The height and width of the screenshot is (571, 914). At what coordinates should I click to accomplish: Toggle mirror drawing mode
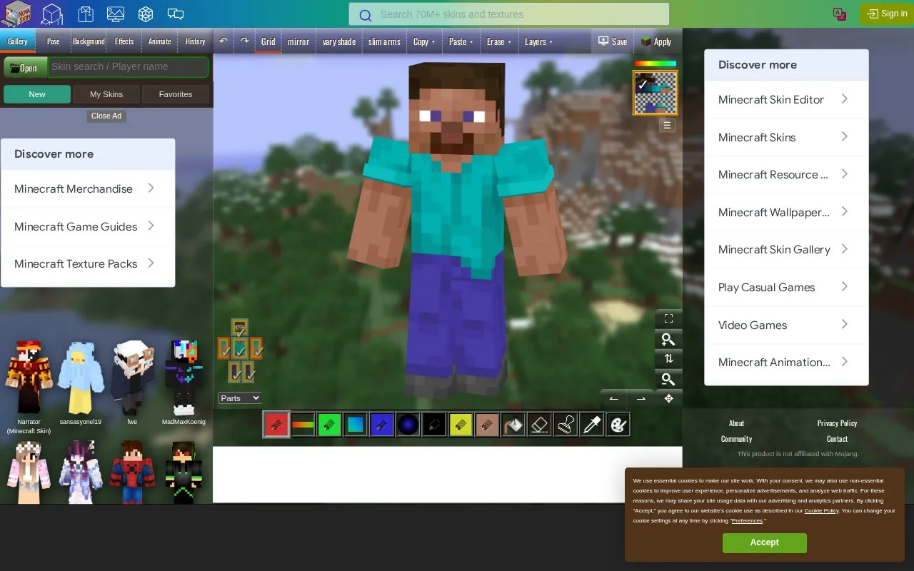click(x=298, y=41)
